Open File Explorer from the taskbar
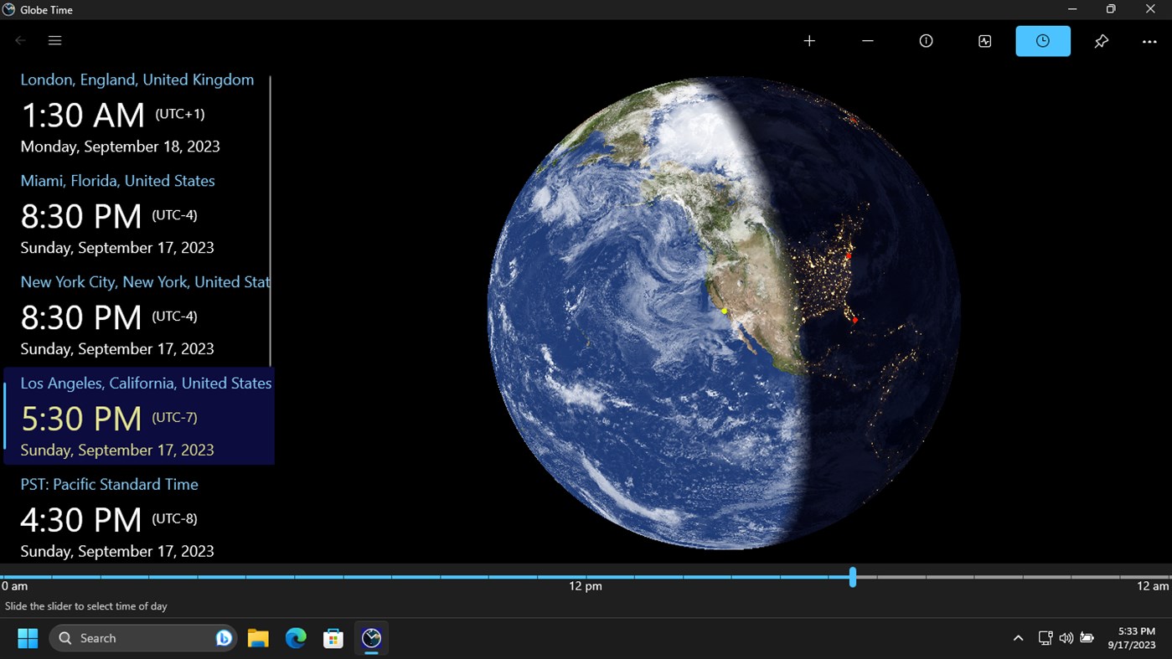This screenshot has width=1172, height=659. click(x=258, y=638)
